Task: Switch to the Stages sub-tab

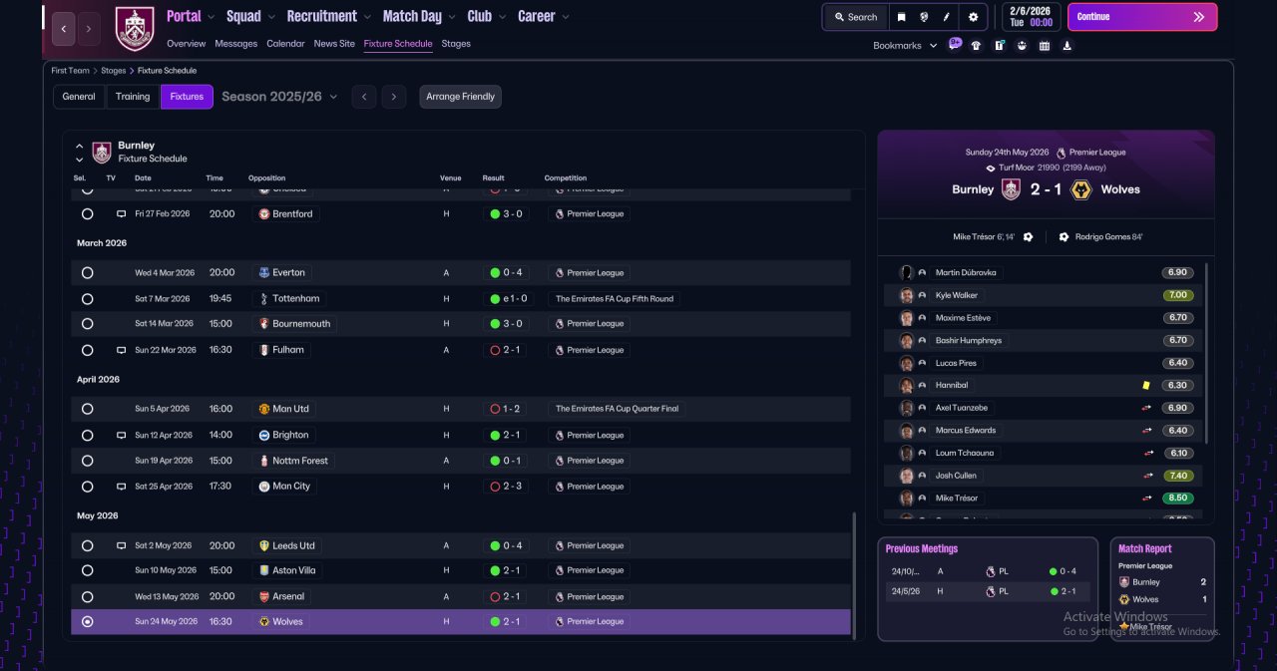Action: pos(456,44)
